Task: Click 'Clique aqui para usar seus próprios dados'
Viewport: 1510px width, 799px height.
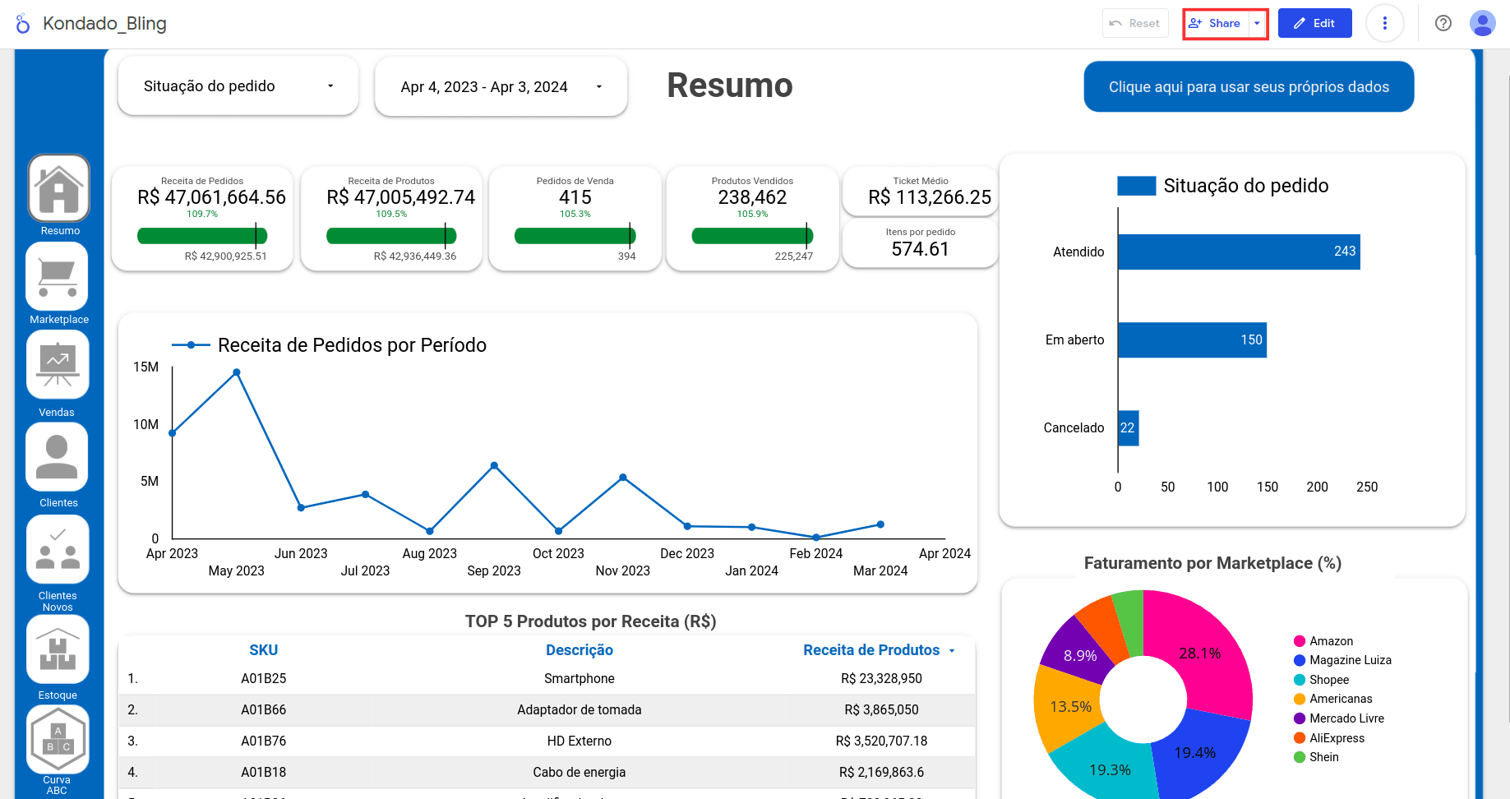Action: (1248, 87)
